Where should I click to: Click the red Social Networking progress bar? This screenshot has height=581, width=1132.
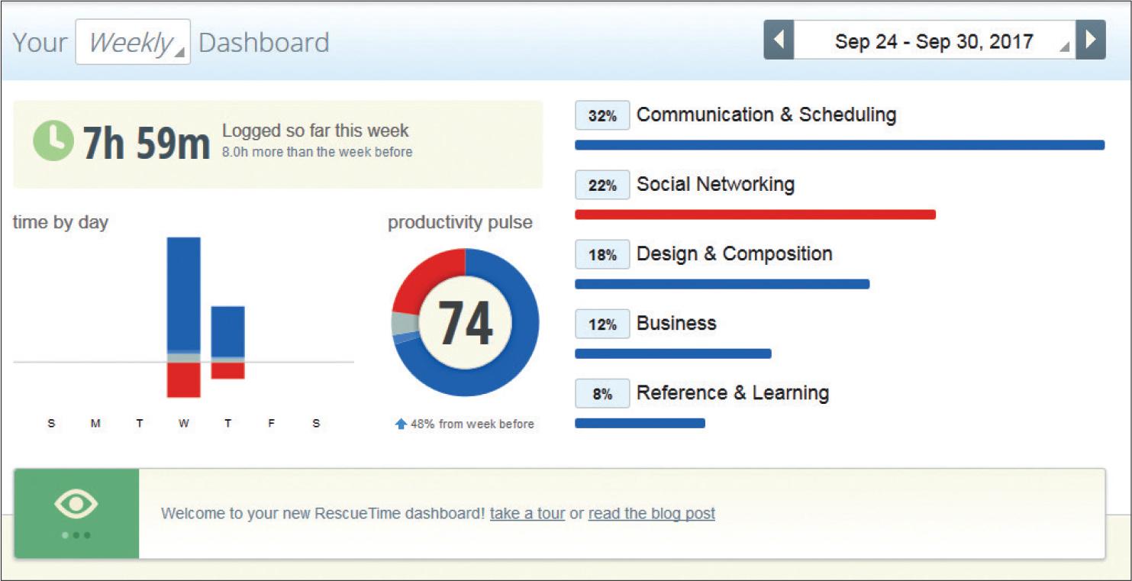click(x=755, y=215)
